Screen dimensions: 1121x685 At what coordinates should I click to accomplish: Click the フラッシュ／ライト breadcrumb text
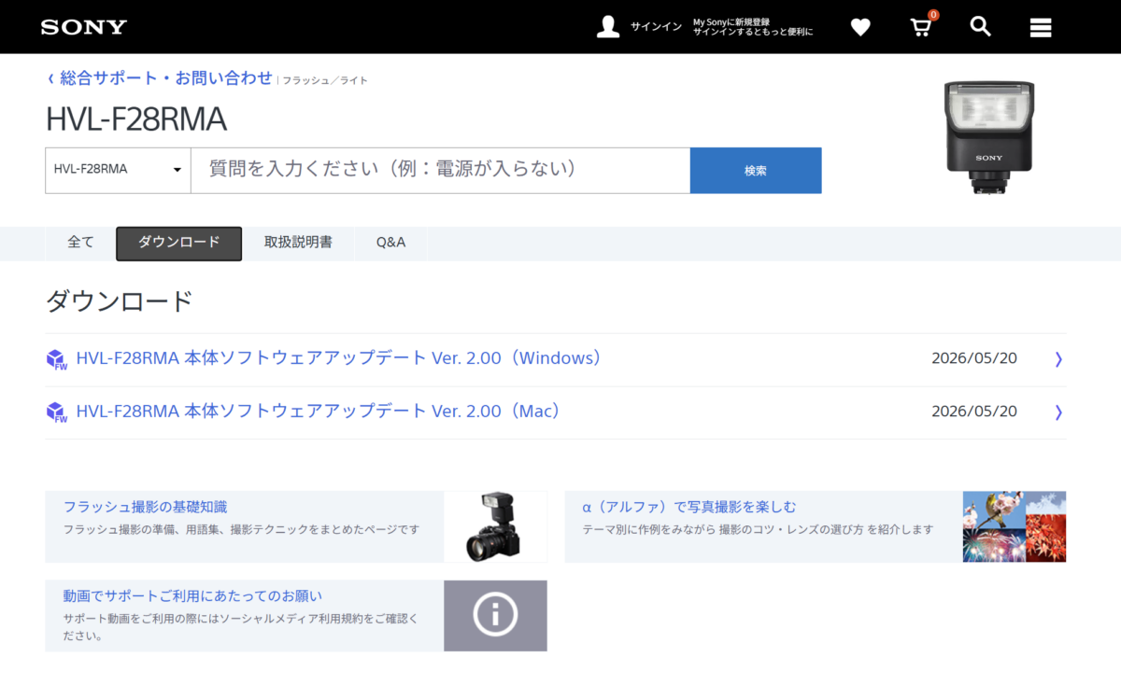pyautogui.click(x=325, y=80)
